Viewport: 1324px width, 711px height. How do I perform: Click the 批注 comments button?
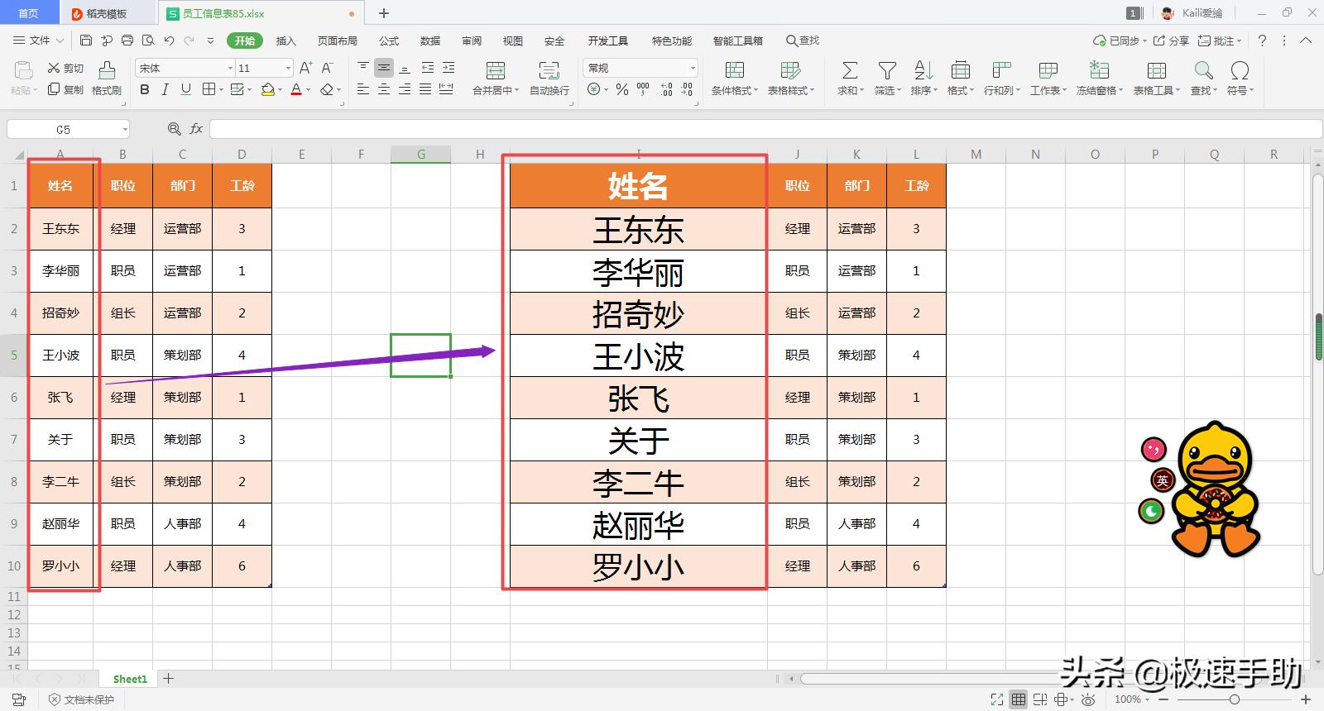(1219, 41)
